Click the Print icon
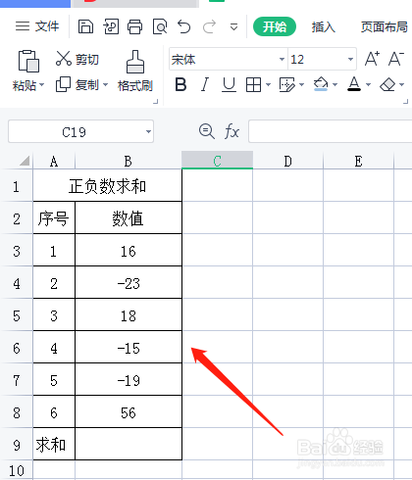Image resolution: width=412 pixels, height=480 pixels. coord(134,26)
